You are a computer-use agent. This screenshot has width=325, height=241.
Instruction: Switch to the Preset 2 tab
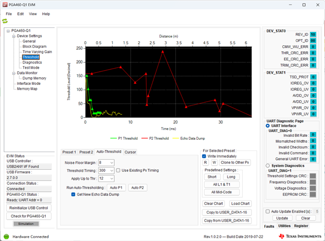click(x=86, y=152)
